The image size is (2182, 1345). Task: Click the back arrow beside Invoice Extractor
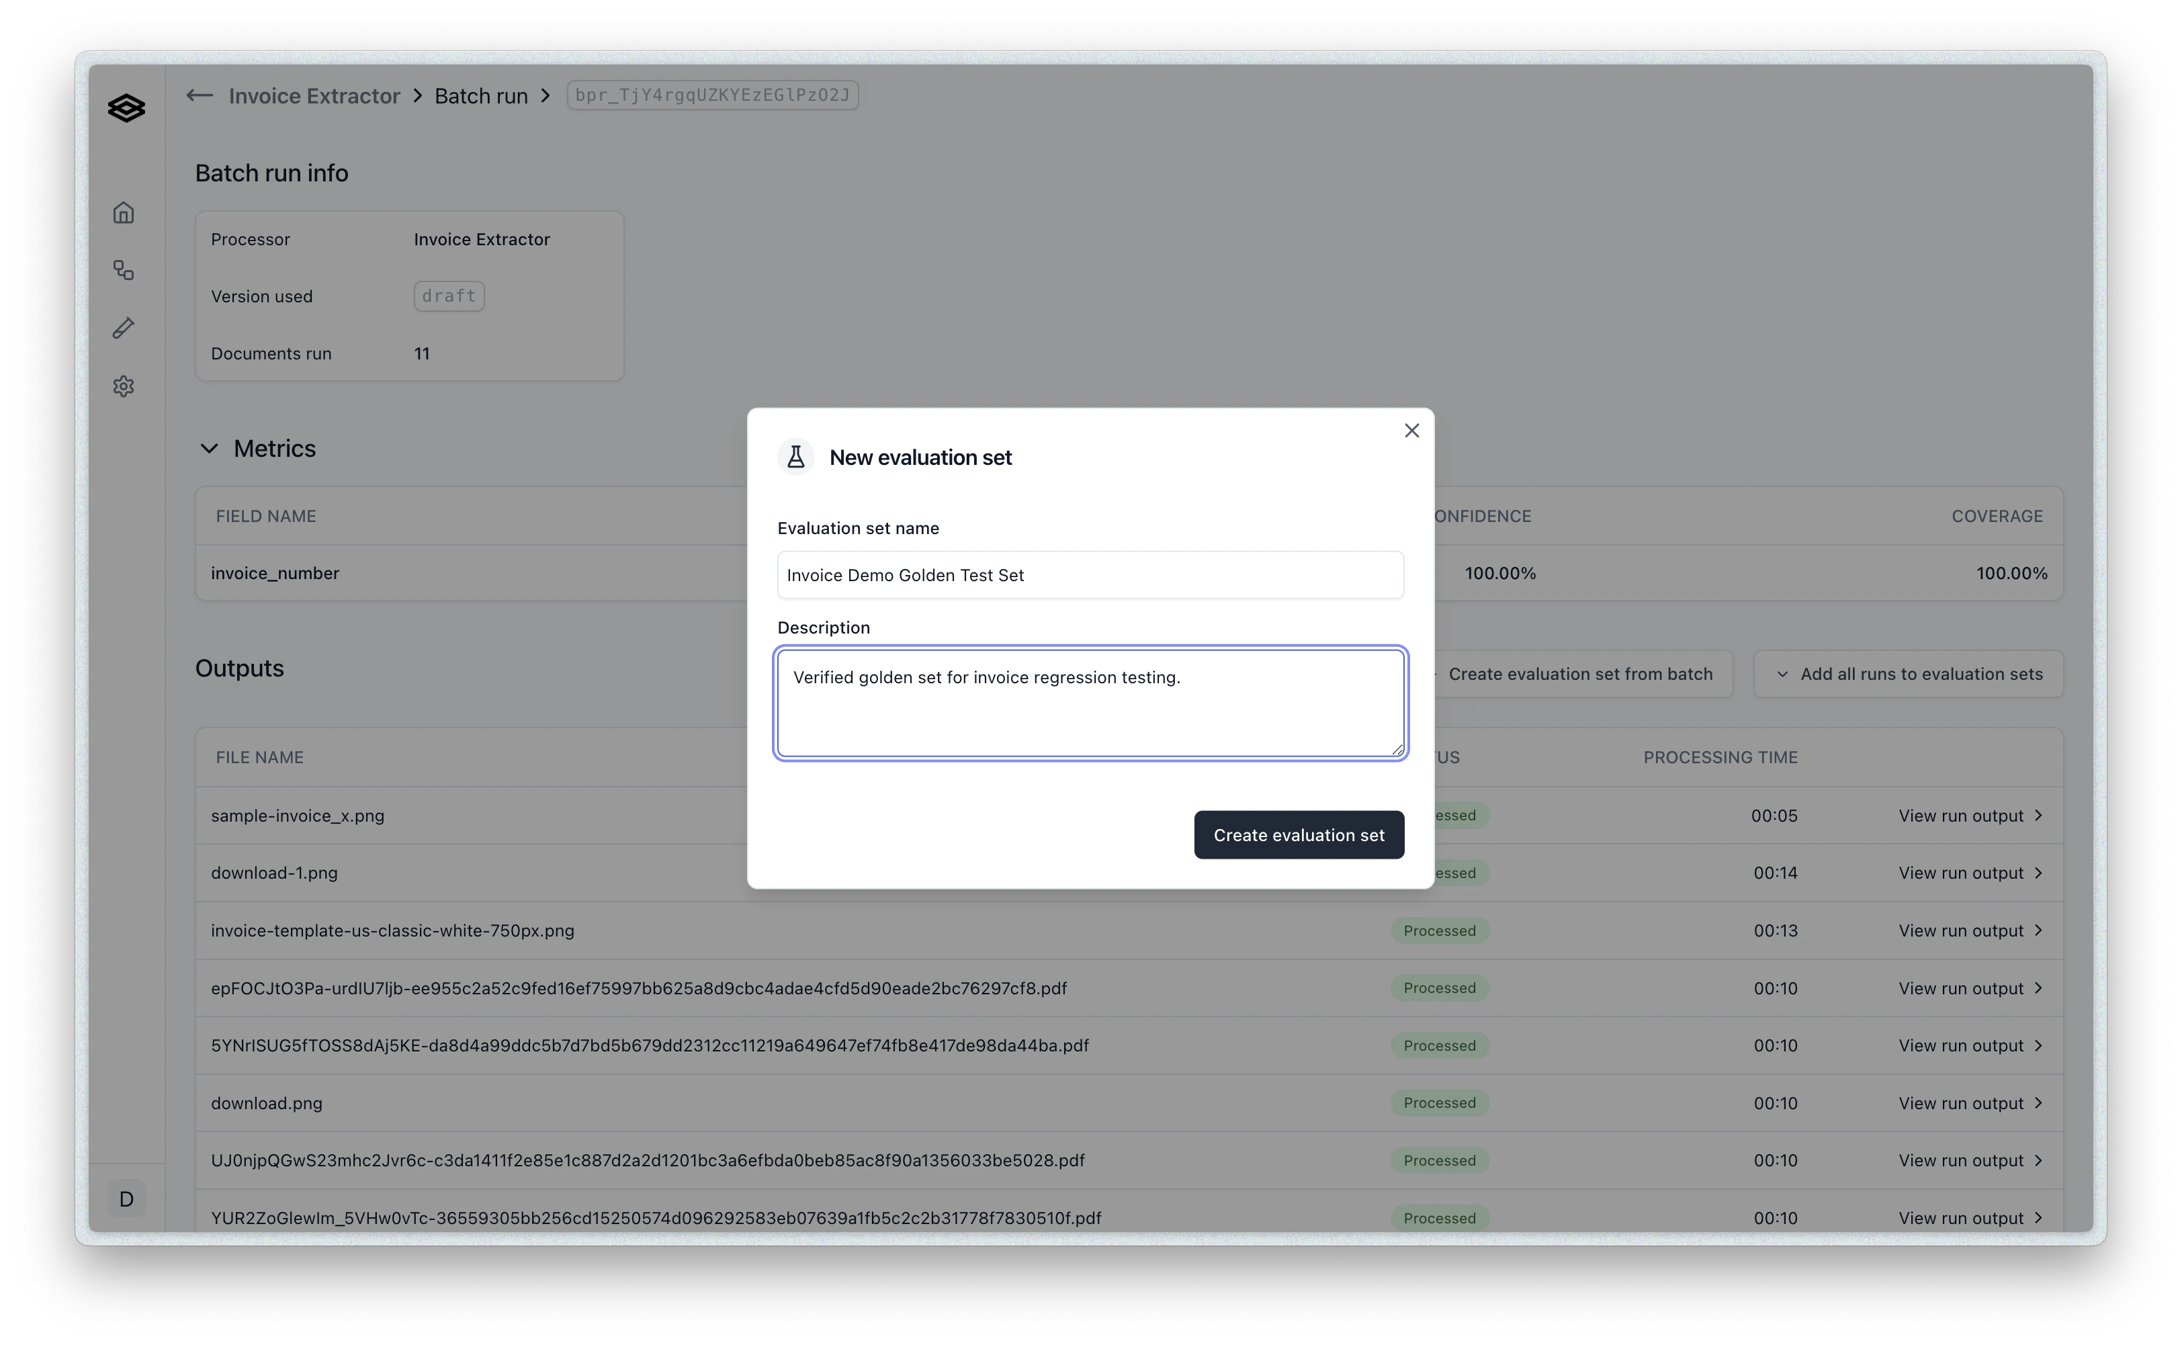click(x=200, y=95)
